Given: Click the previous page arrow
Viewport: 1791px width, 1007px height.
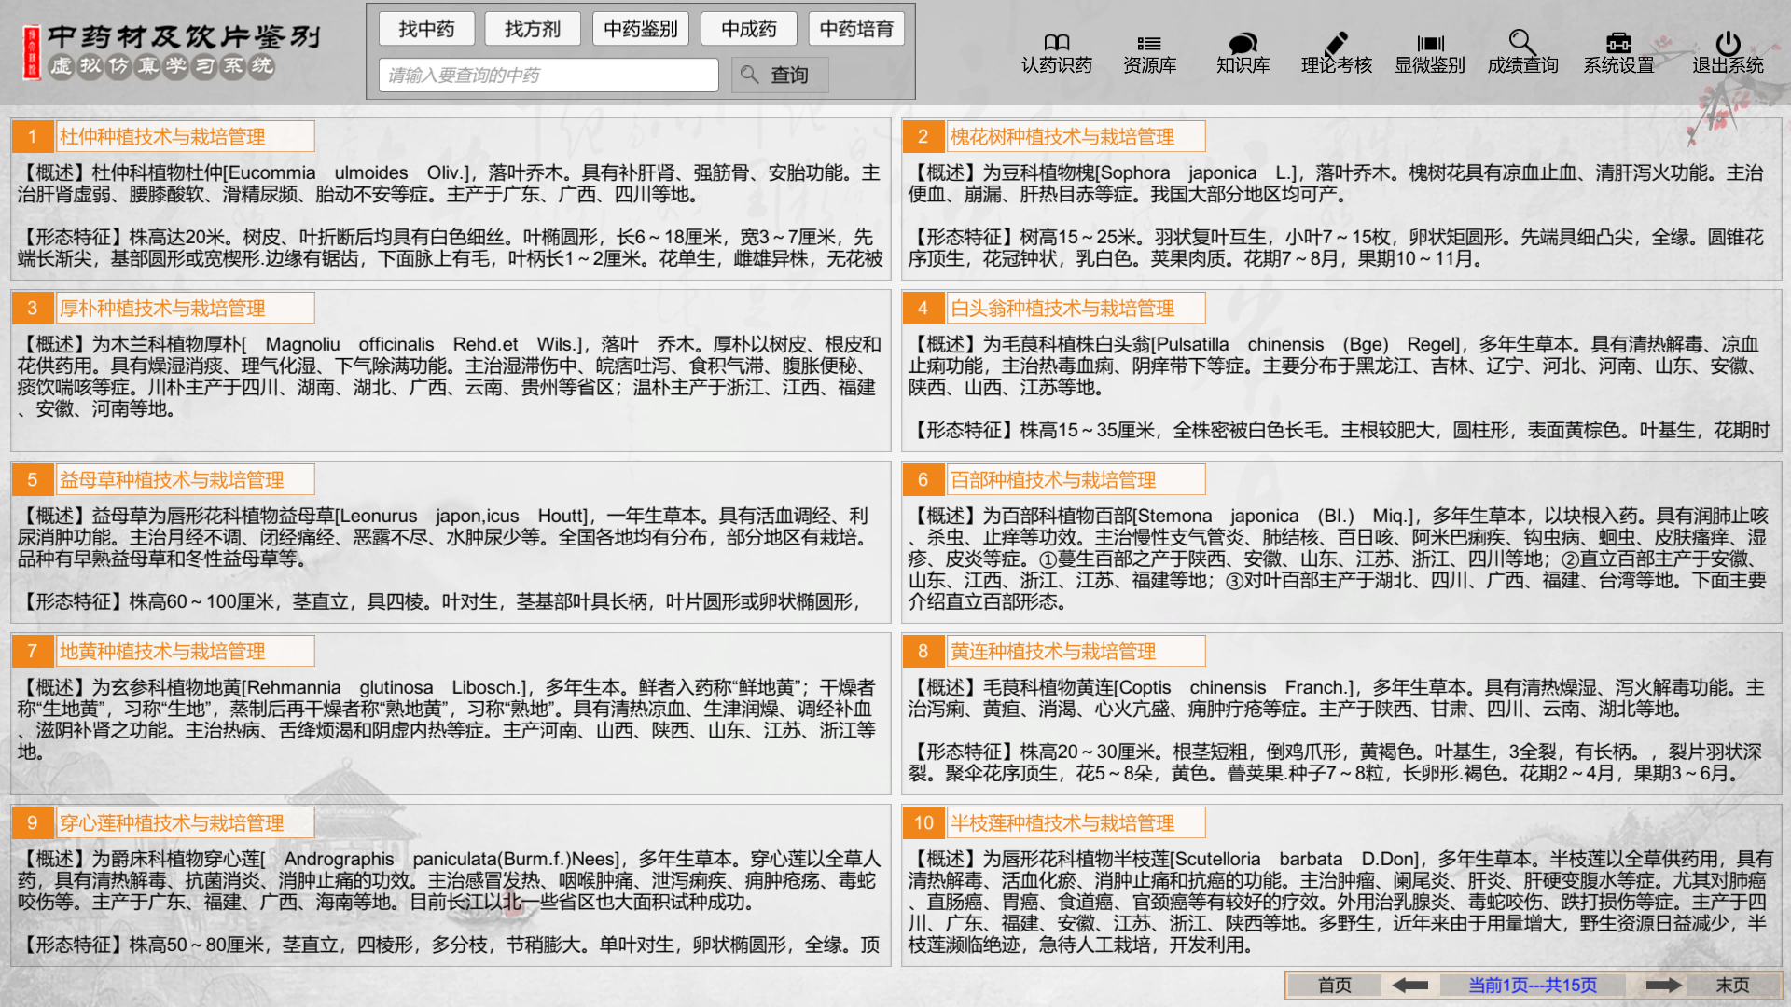Looking at the screenshot, I should (x=1410, y=984).
